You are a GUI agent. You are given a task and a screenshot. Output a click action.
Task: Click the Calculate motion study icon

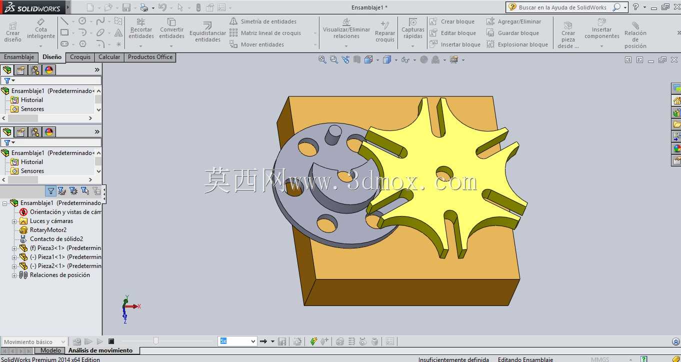point(77,341)
